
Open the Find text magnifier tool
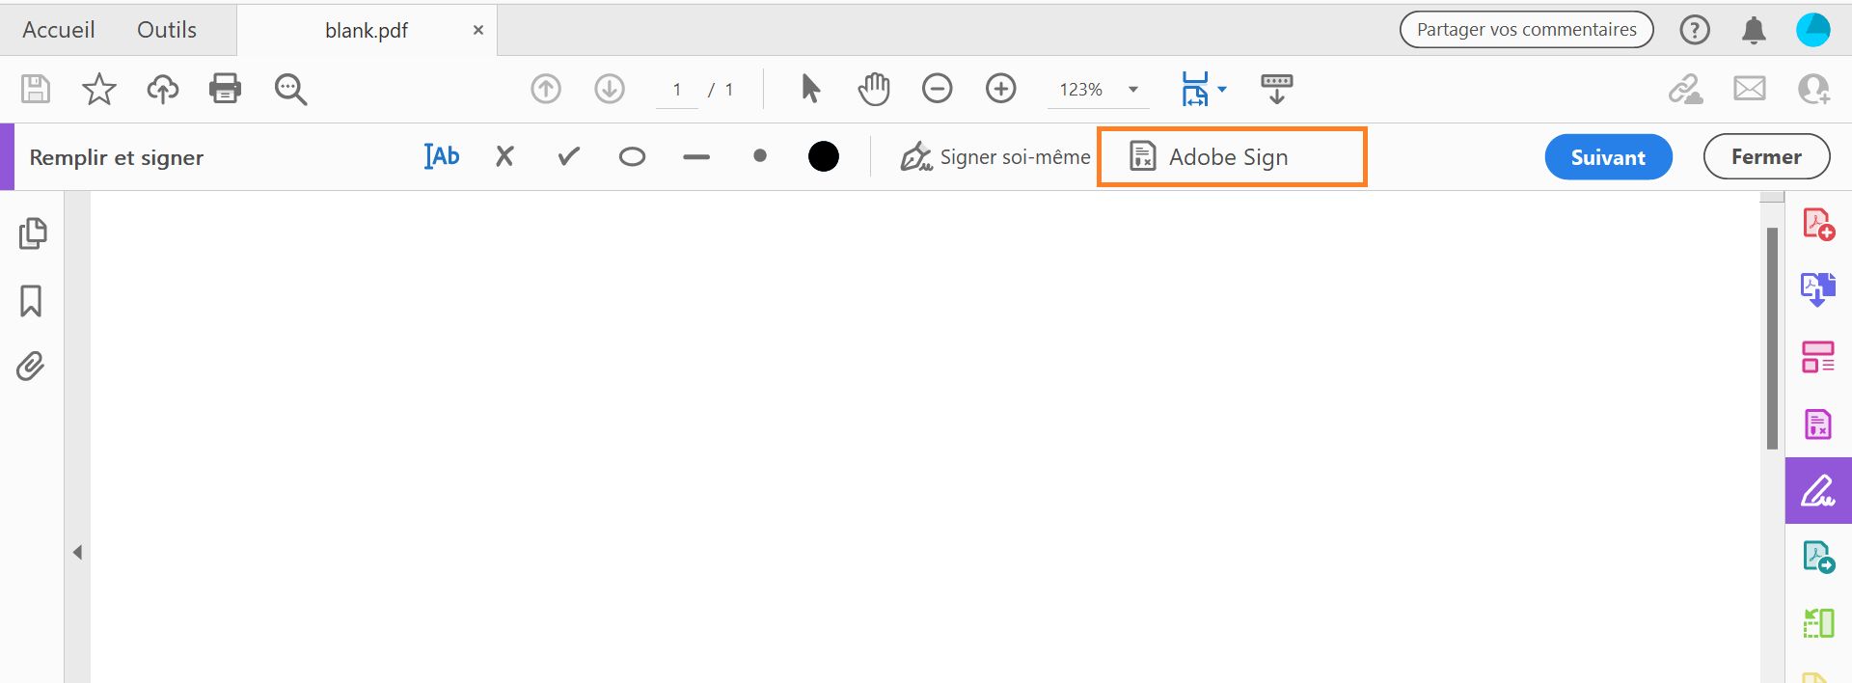pos(290,89)
